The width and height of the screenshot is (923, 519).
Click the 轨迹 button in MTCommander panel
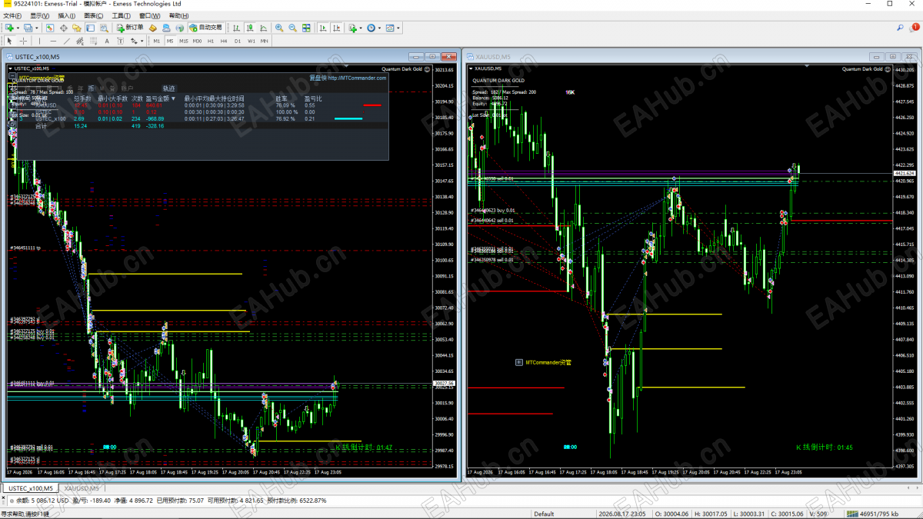pyautogui.click(x=168, y=88)
